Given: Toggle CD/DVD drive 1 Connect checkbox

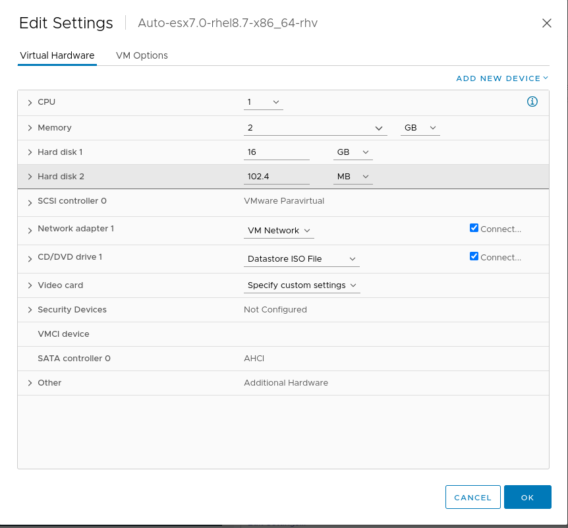Looking at the screenshot, I should [474, 256].
